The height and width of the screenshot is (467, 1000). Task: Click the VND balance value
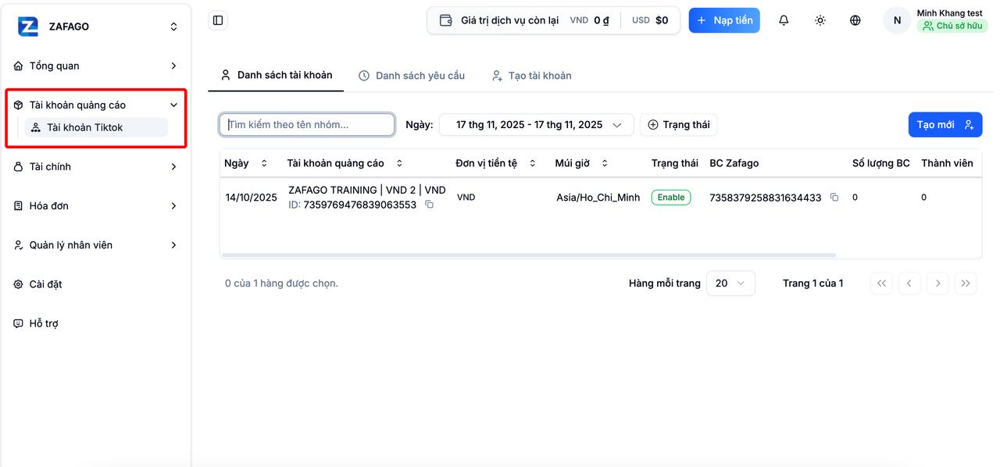(x=601, y=20)
